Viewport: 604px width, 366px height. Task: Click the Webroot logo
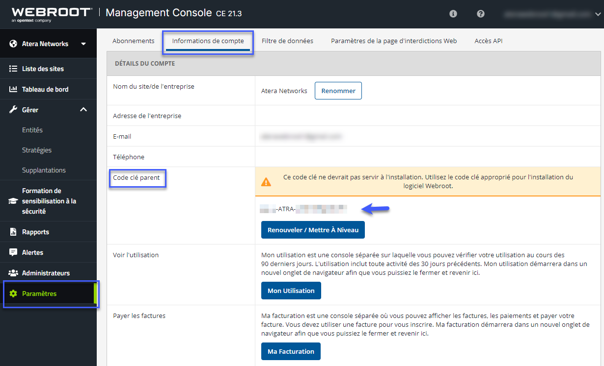[51, 14]
